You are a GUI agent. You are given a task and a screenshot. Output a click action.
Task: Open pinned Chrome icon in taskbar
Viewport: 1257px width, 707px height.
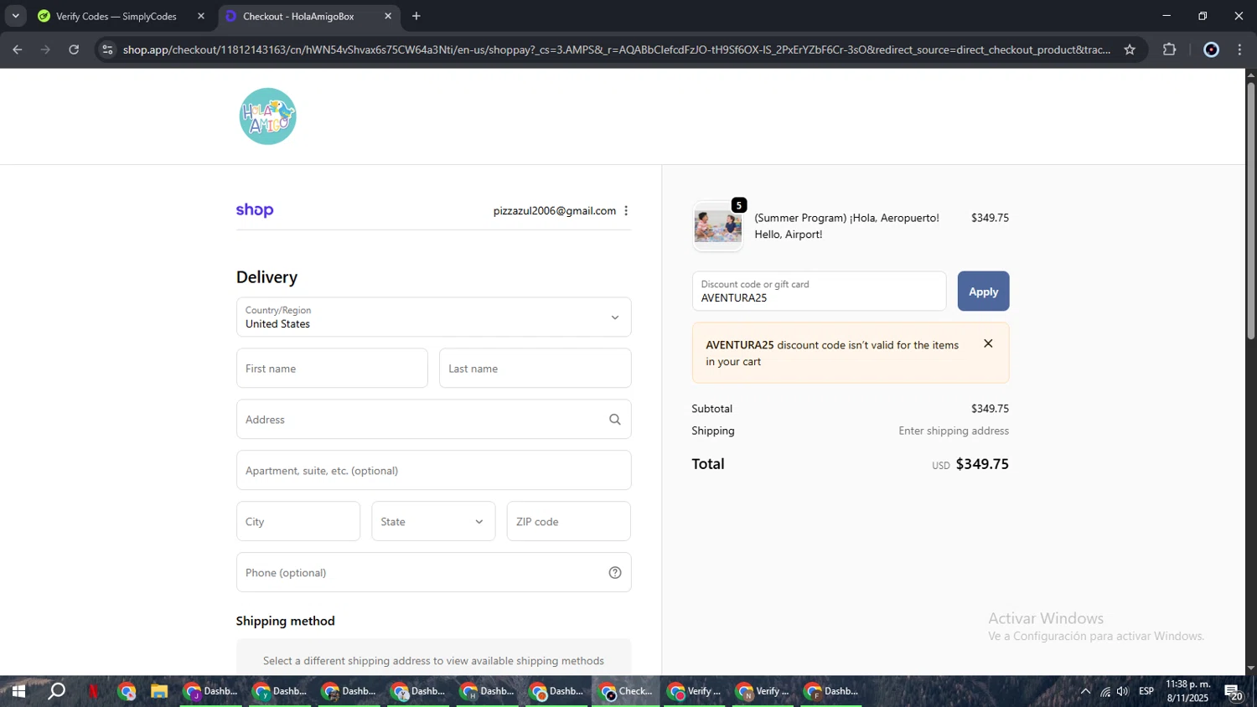click(127, 691)
